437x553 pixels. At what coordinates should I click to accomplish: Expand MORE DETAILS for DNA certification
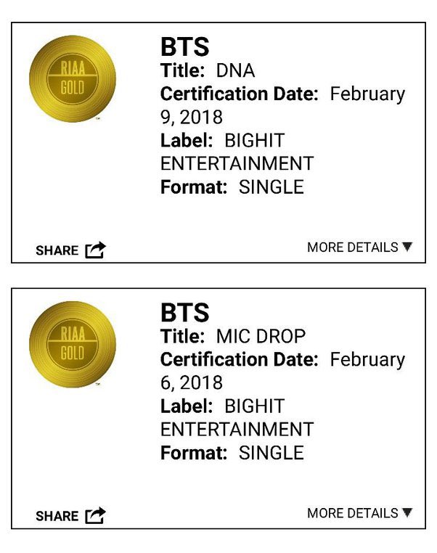click(359, 247)
